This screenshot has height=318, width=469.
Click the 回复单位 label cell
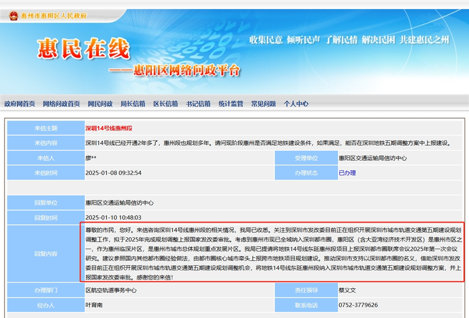46,203
